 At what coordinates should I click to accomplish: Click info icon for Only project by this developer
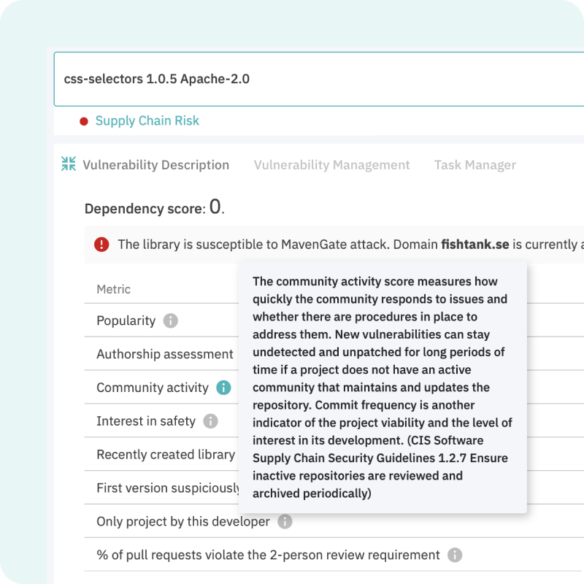285,521
